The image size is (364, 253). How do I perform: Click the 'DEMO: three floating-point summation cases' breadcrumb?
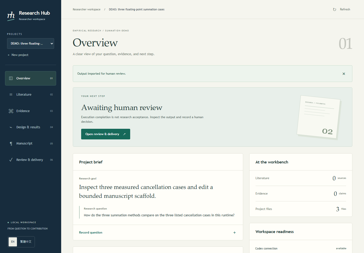[x=137, y=10]
